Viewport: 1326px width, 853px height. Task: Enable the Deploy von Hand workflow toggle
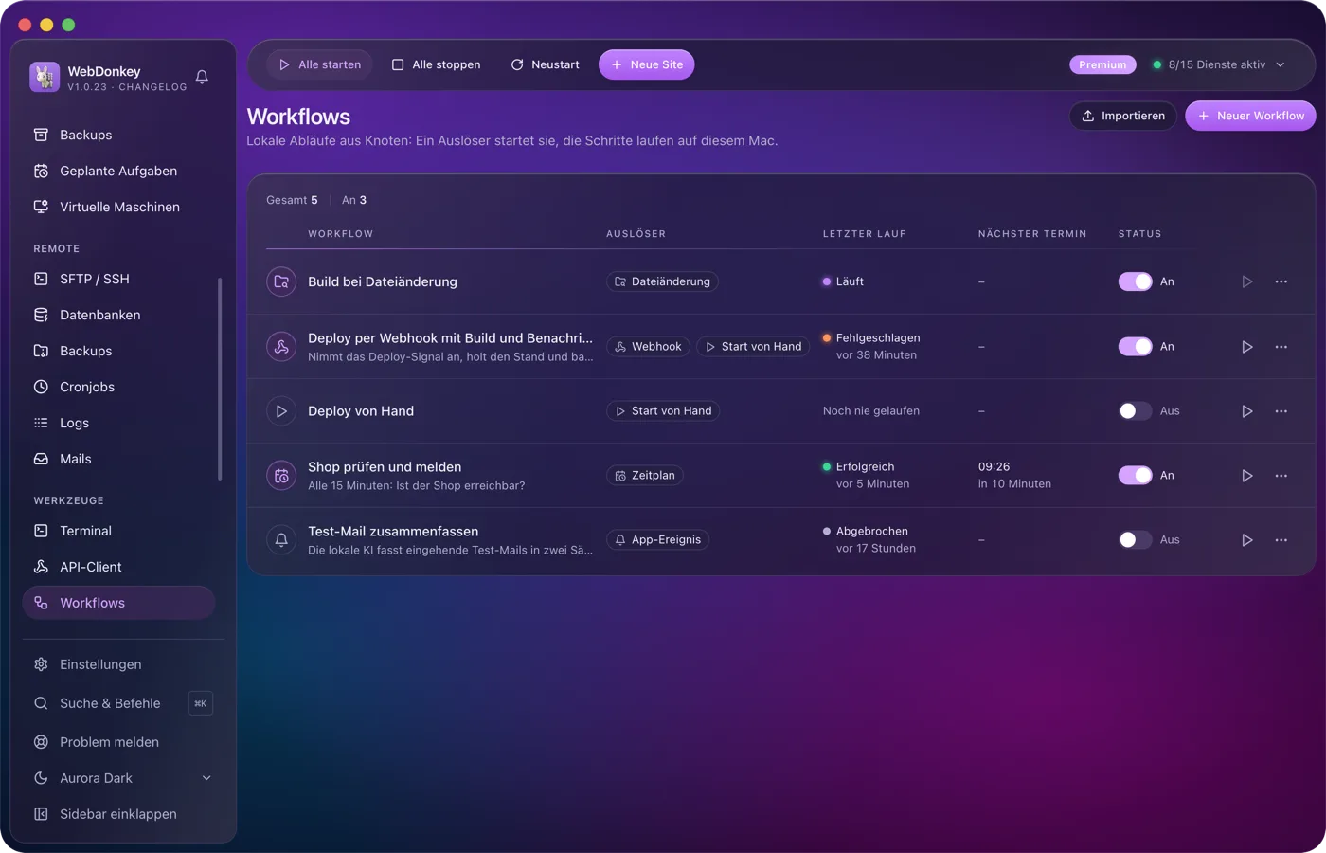pos(1136,411)
